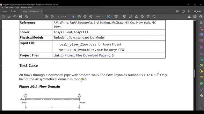204x114 pixels.
Task: Click the collapse pane icon at bottom right
Action: [201, 108]
